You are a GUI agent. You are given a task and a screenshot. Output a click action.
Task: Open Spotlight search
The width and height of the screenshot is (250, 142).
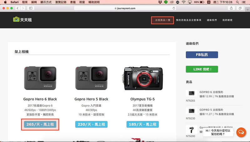pos(237,2)
